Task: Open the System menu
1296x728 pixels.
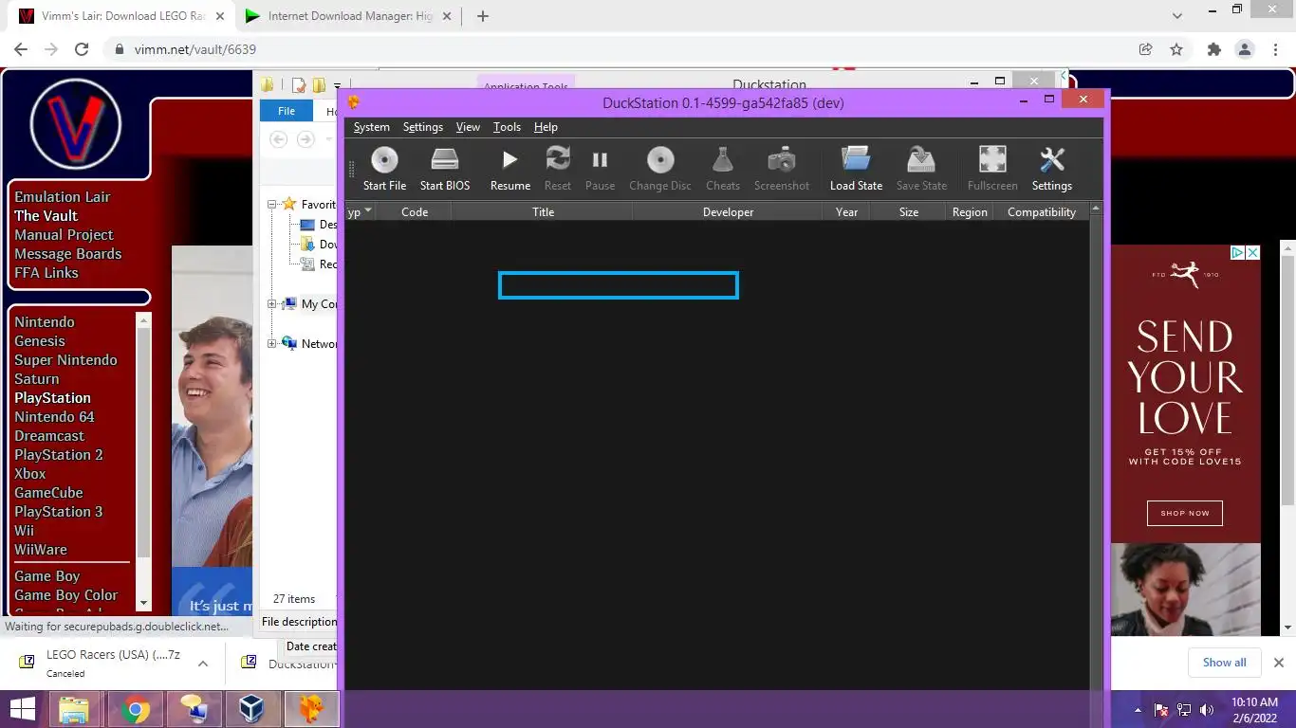Action: 371,127
